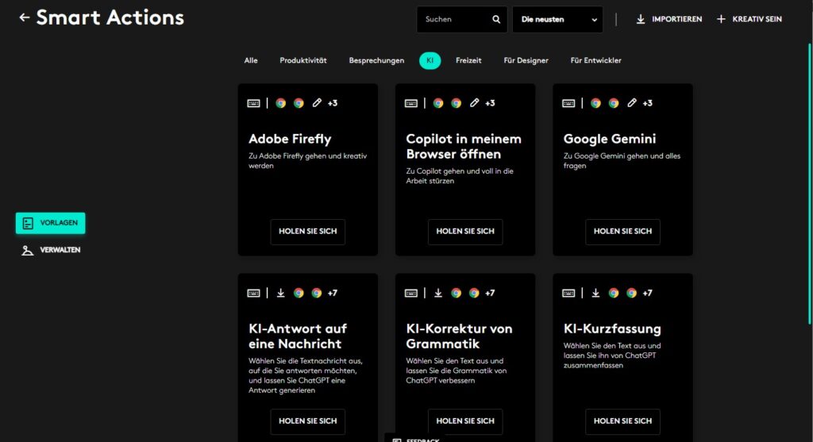Click pencil icon on Adobe Firefly card
813x442 pixels.
click(x=317, y=102)
